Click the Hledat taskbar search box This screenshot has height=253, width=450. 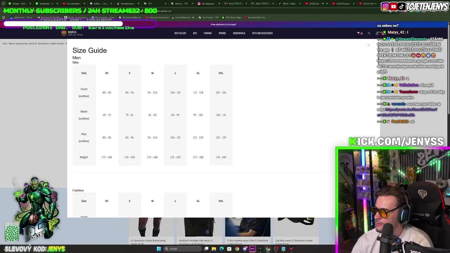(x=183, y=249)
